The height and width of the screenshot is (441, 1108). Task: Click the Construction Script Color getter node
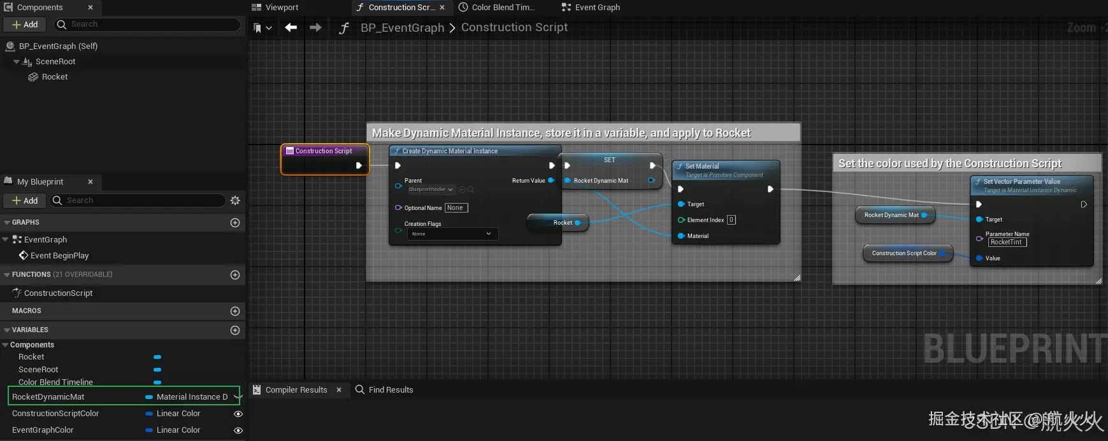point(908,253)
